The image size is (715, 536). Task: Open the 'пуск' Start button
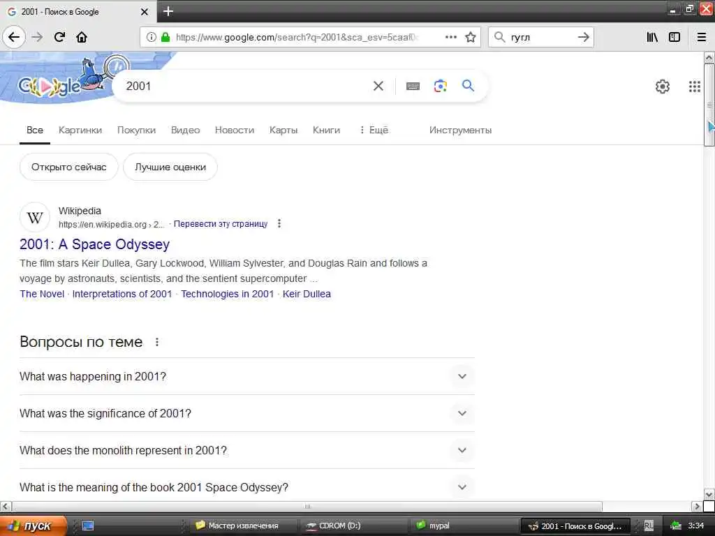click(x=33, y=526)
